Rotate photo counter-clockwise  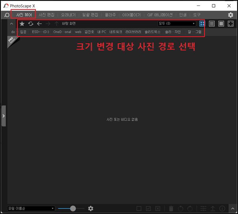coord(180,208)
